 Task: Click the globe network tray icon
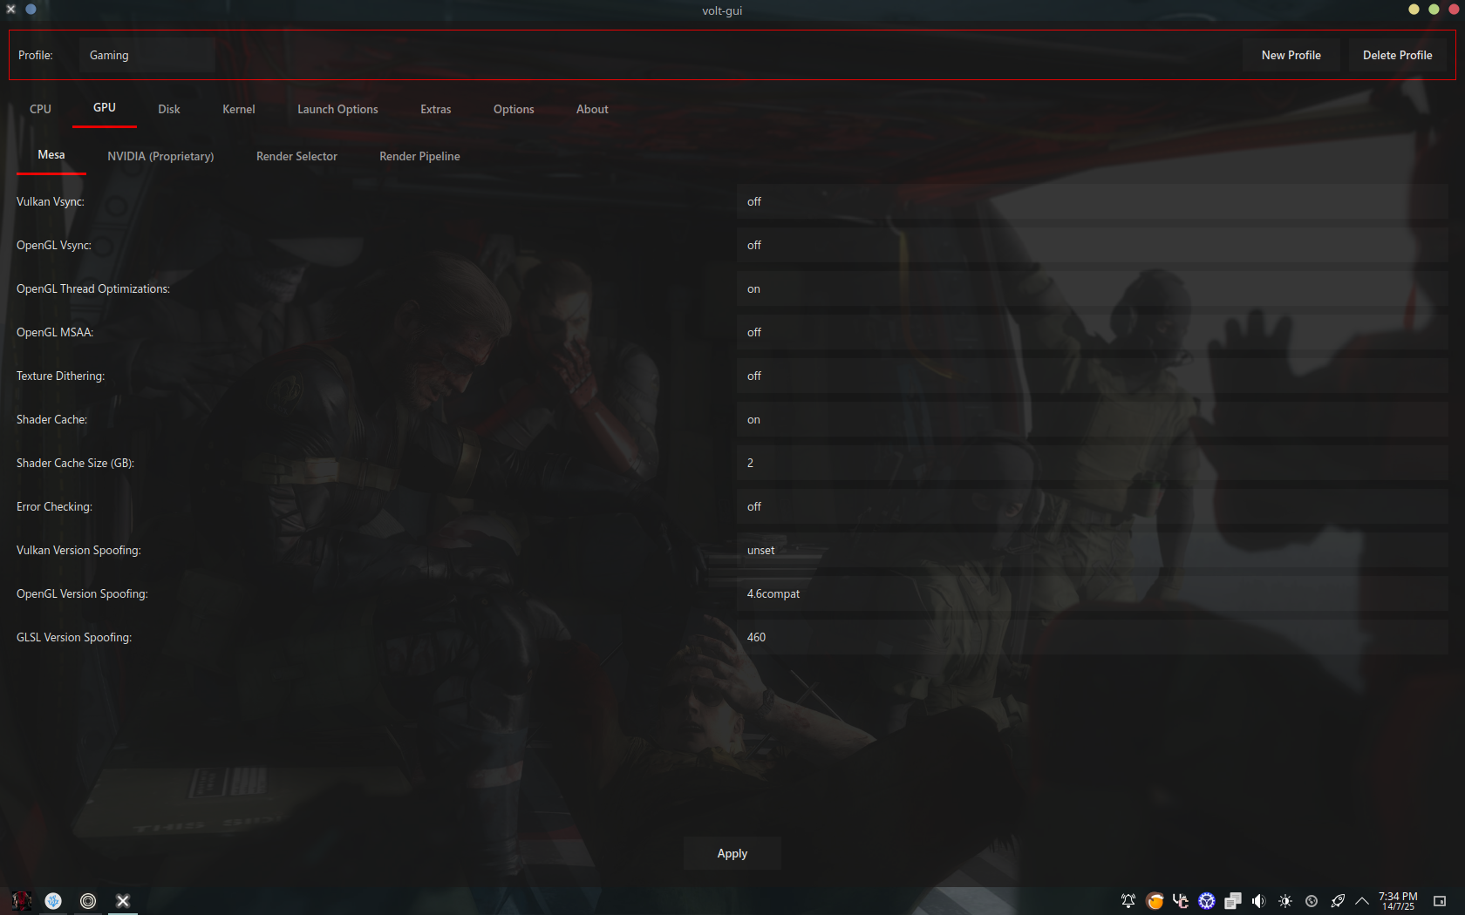(x=1312, y=901)
